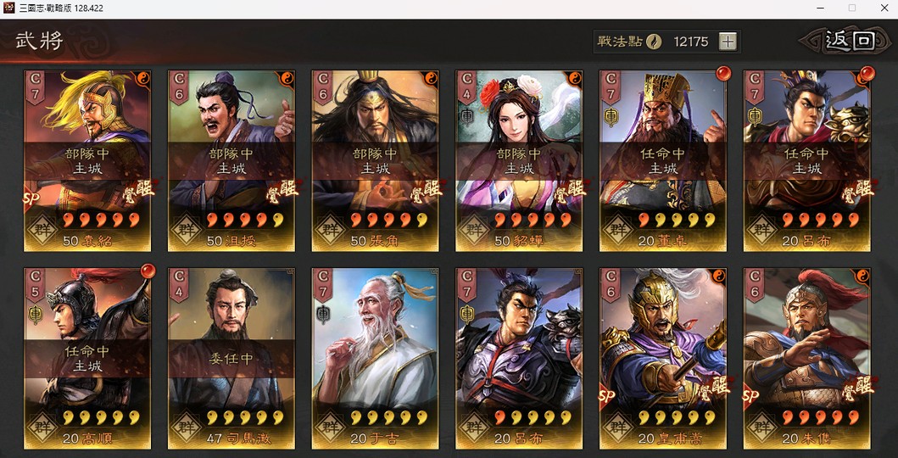
Task: Click the game app icon in title bar
Action: click(9, 8)
